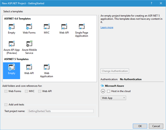Select the ASP.NET 5 Empty template

(12, 68)
